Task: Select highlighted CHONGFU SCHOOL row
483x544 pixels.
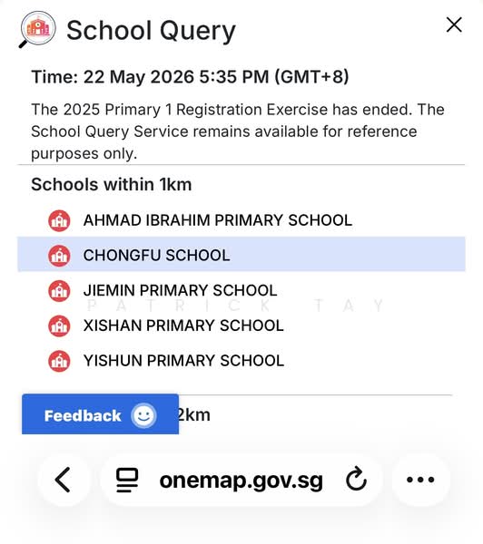Action: [241, 254]
